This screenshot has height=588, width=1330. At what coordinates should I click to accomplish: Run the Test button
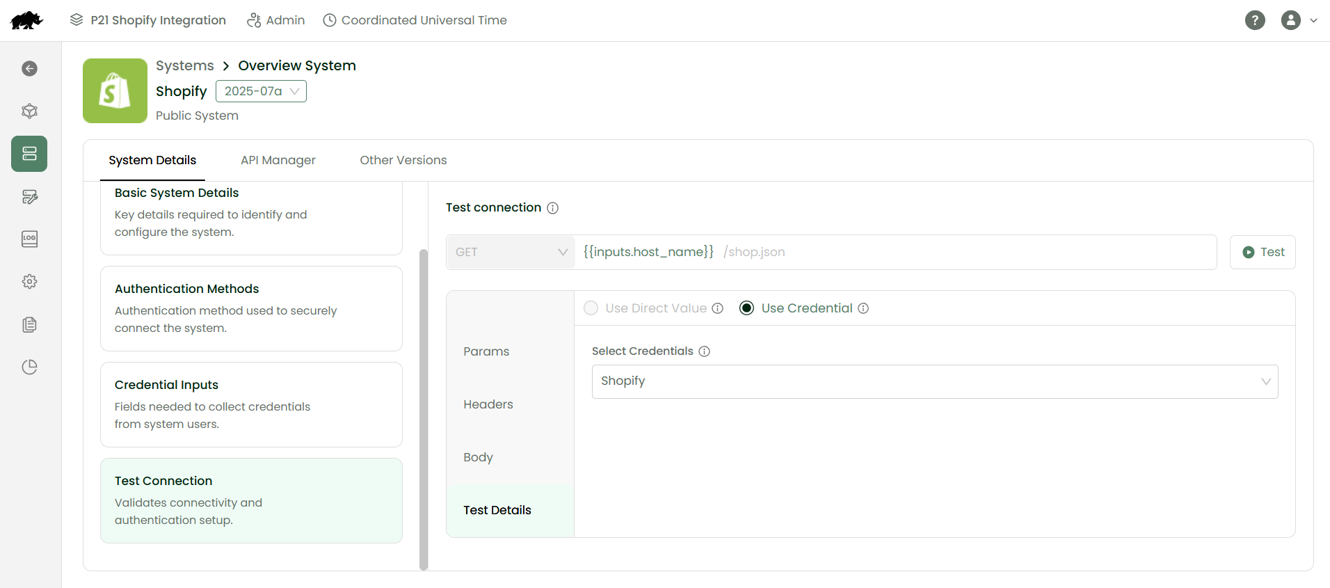pos(1263,252)
